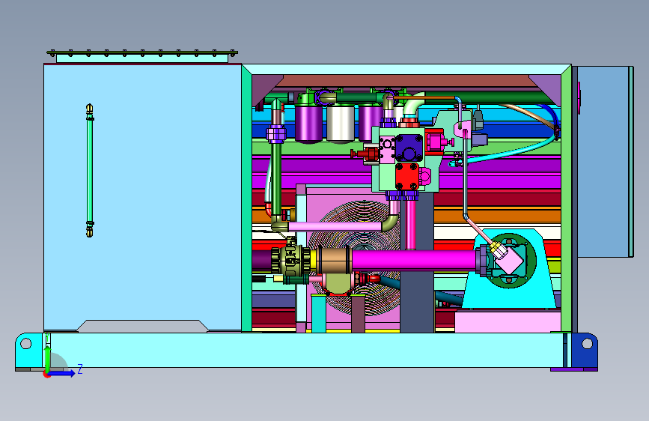Select the teal left frame post

tap(247, 198)
